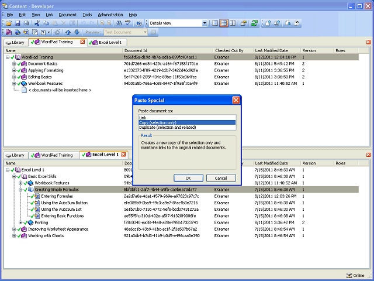The width and height of the screenshot is (374, 281).
Task: Select Copy (selection only) option
Action: coord(187,122)
